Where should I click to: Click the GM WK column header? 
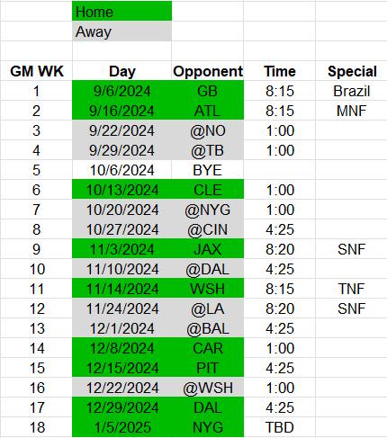click(36, 71)
